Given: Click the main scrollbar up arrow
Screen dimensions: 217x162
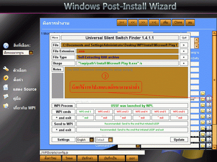Looking at the screenshot, I should [214, 33].
